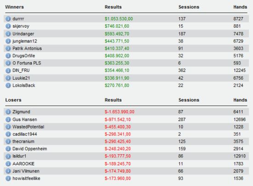Viewport: 253px width, 186px height.
Task: Open the info icon for Gus Hansen
Action: (8, 120)
